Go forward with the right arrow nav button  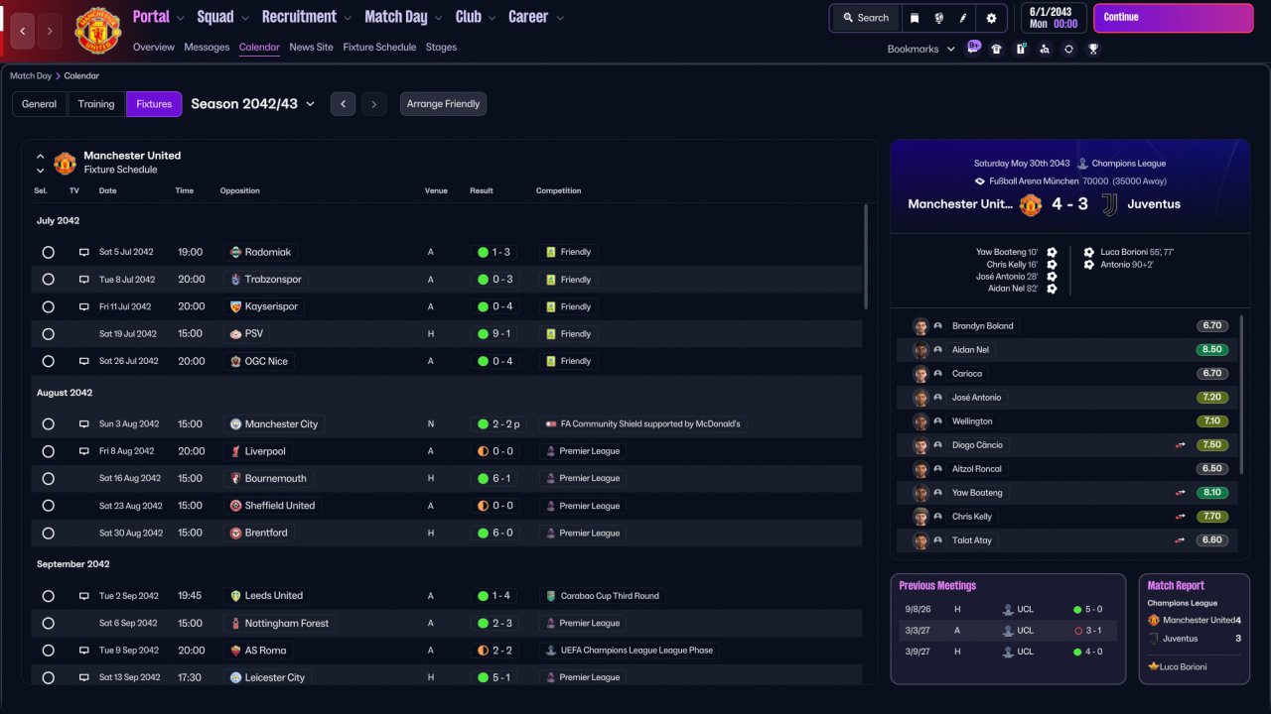[x=50, y=31]
